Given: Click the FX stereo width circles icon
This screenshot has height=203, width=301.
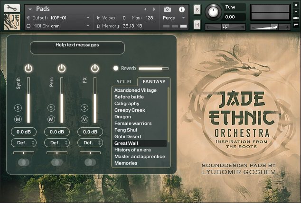Looking at the screenshot, I should tap(90, 162).
